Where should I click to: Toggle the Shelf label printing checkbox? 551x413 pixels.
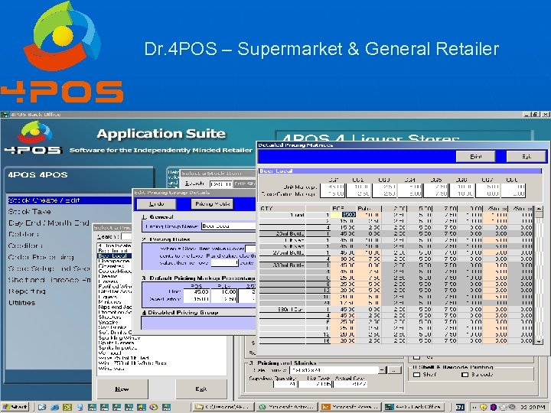[x=417, y=375]
